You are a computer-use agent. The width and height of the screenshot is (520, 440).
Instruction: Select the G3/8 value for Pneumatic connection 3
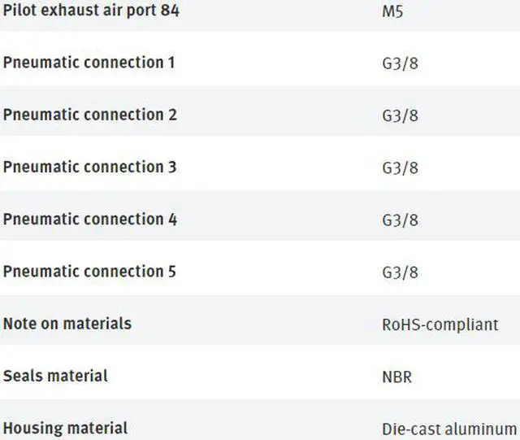click(400, 168)
